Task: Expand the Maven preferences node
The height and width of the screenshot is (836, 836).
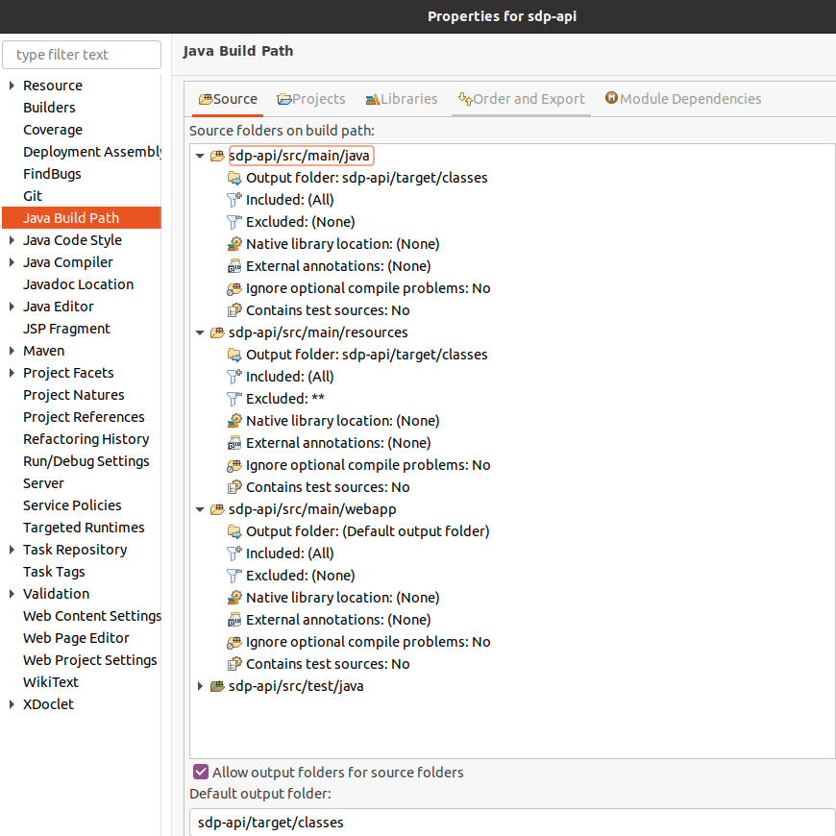Action: [x=12, y=351]
